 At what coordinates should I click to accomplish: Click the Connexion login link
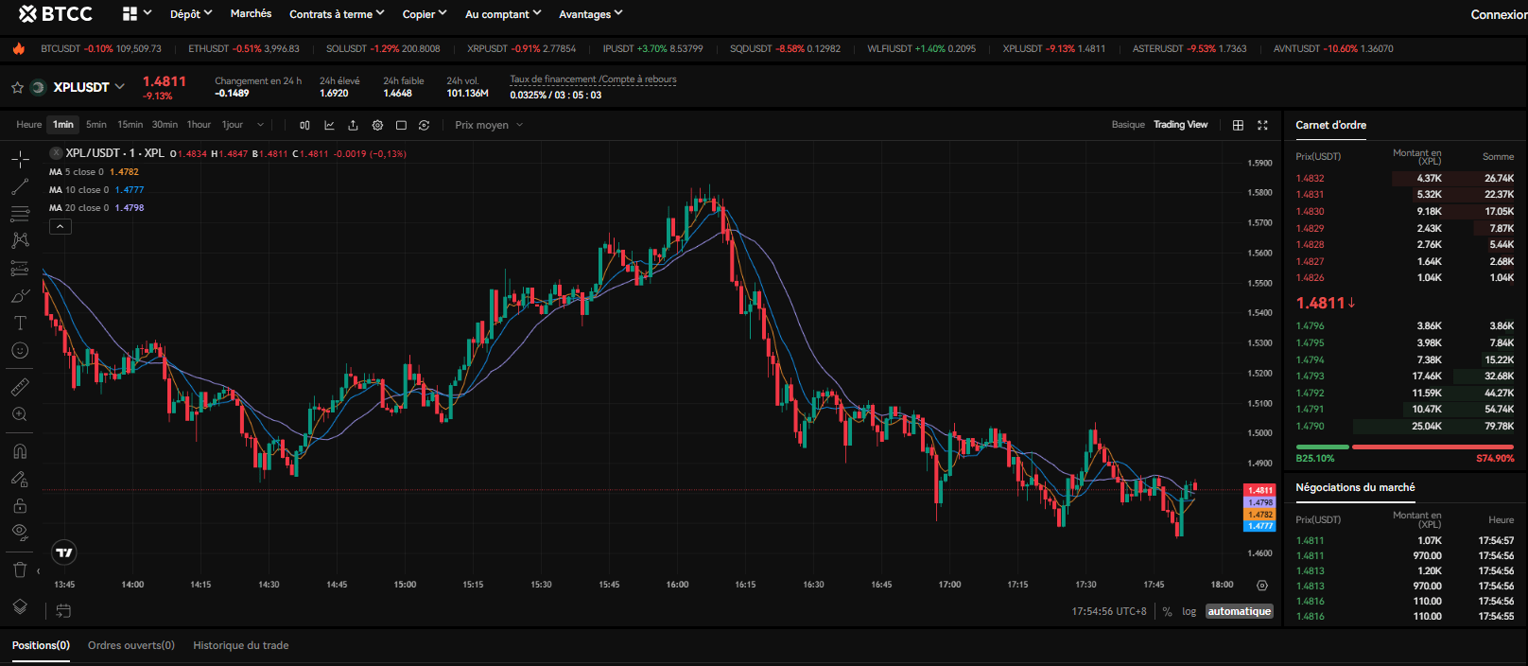click(1498, 14)
